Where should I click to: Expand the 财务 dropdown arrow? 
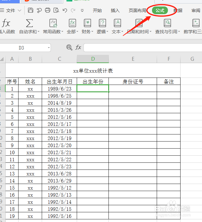[92, 32]
